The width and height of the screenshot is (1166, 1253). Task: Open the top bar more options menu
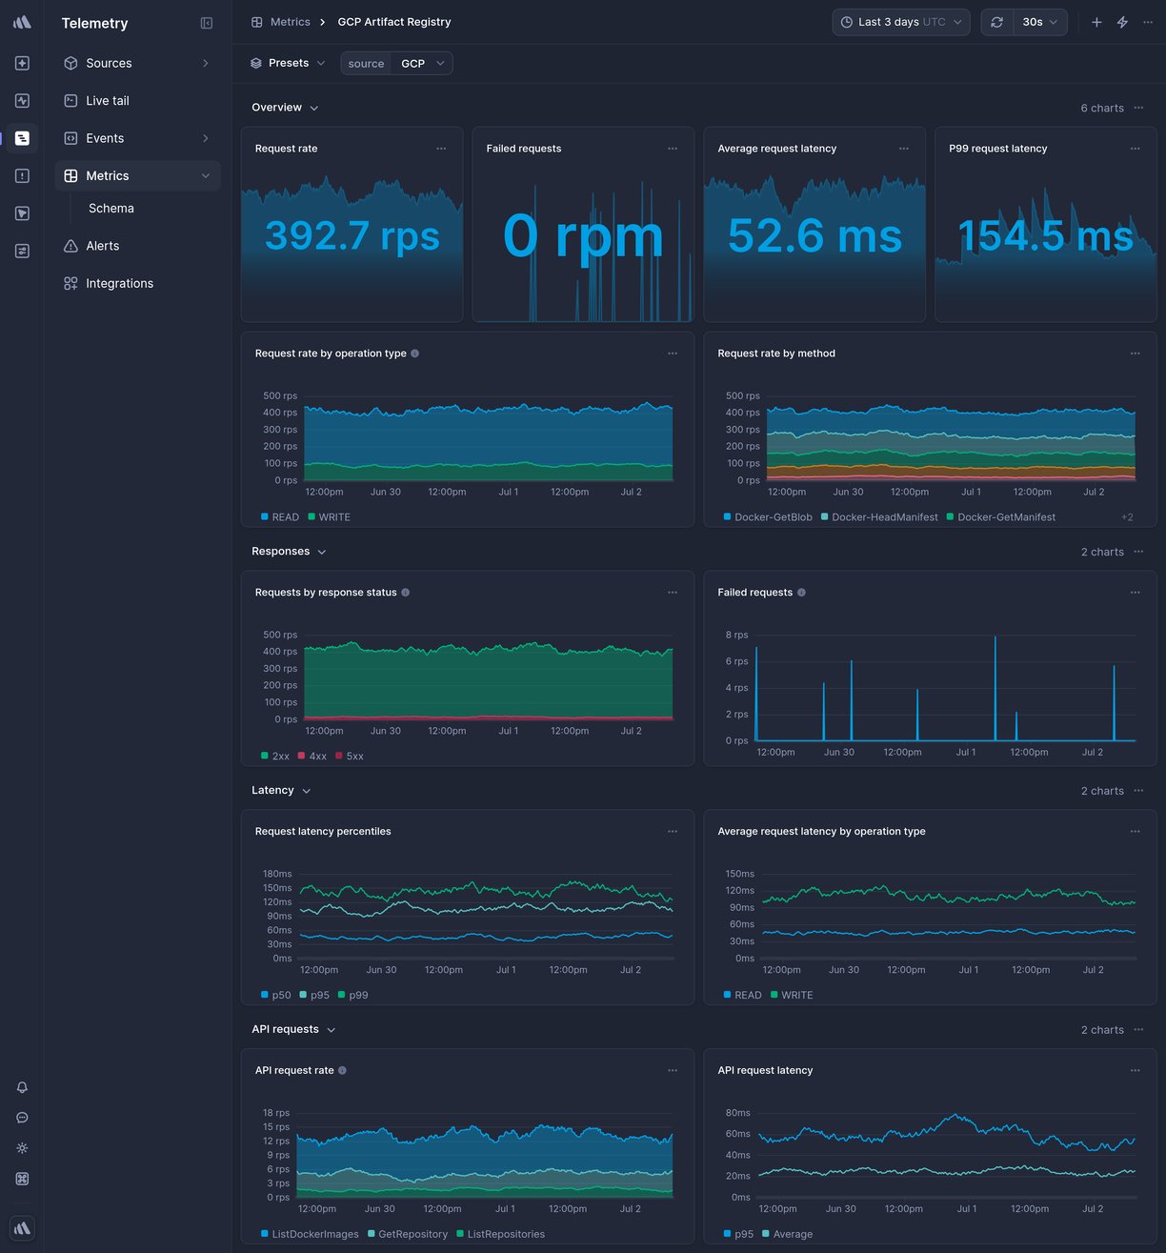pos(1148,22)
